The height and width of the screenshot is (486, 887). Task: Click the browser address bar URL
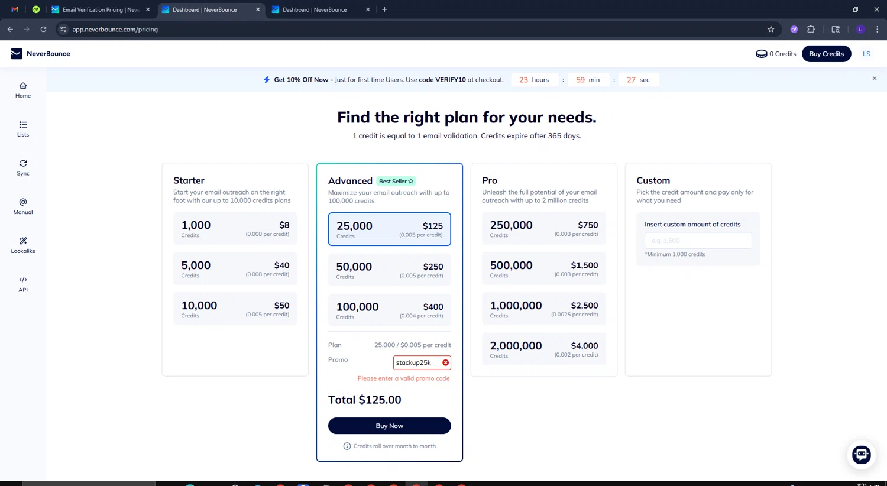click(x=115, y=29)
